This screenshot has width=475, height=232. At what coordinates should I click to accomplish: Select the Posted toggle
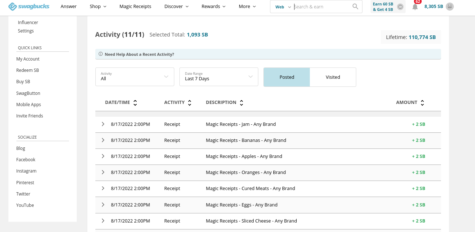pyautogui.click(x=287, y=77)
